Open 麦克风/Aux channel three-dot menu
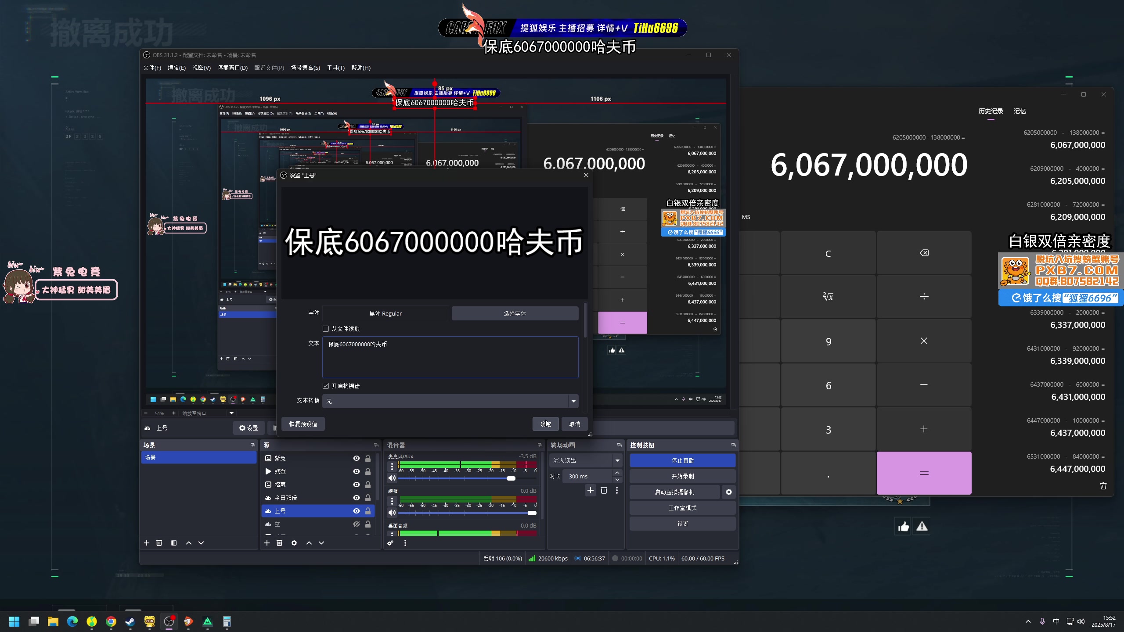Image resolution: width=1124 pixels, height=632 pixels. coord(392,466)
